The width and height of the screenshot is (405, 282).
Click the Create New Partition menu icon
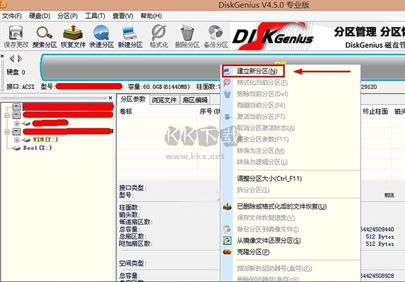227,71
